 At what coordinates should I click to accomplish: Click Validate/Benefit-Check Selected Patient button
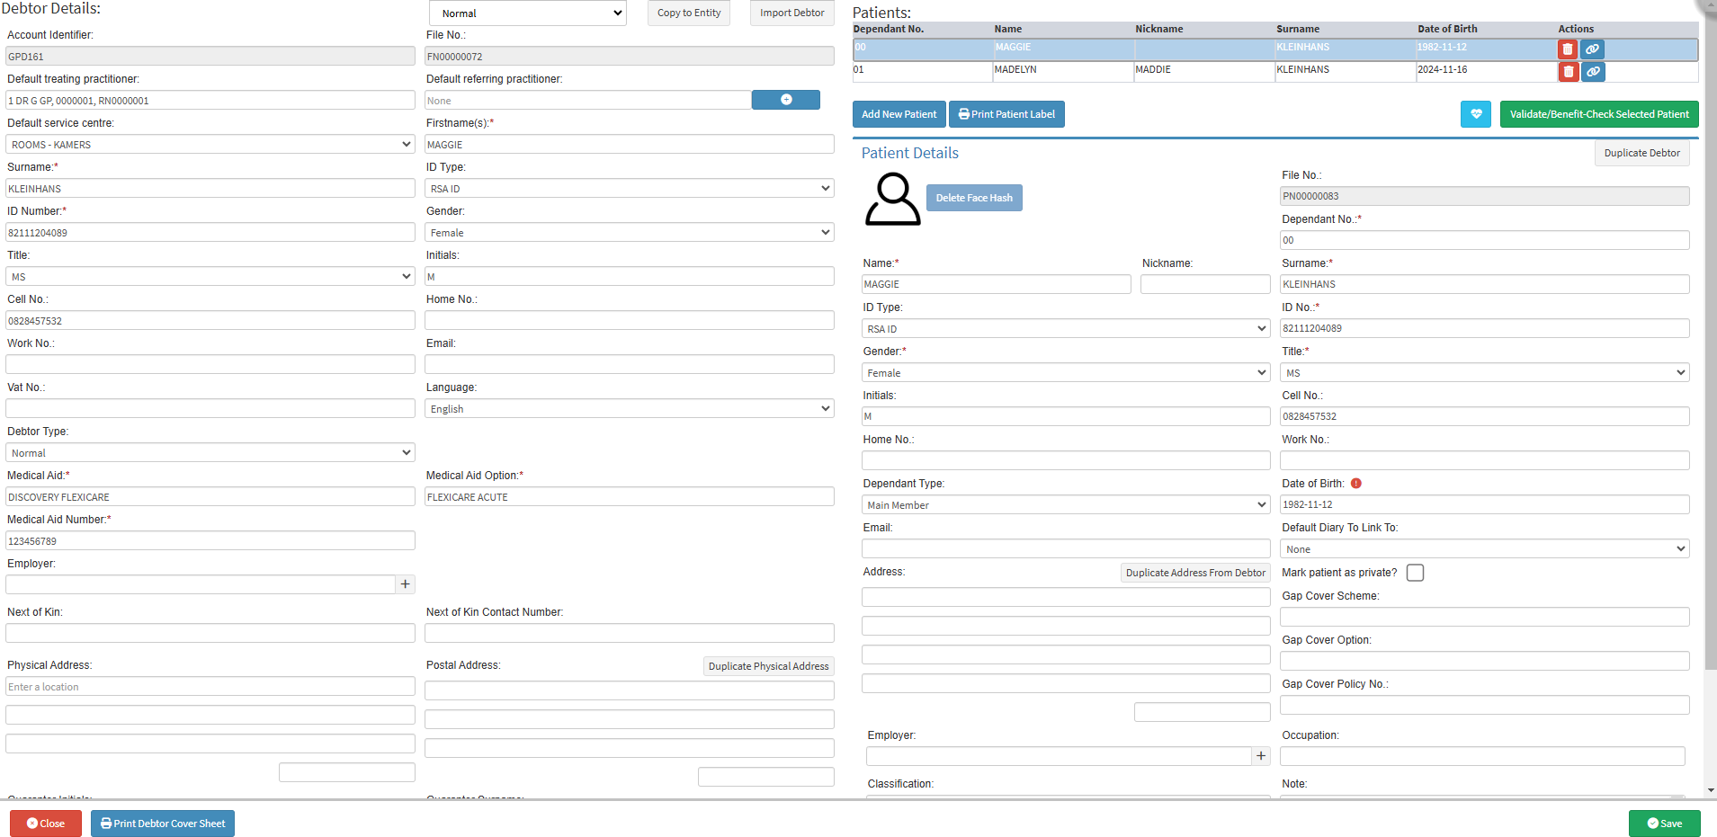tap(1599, 114)
